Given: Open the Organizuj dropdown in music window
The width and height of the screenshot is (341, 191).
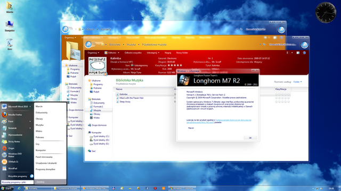Looking at the screenshot, I should click(93, 53).
